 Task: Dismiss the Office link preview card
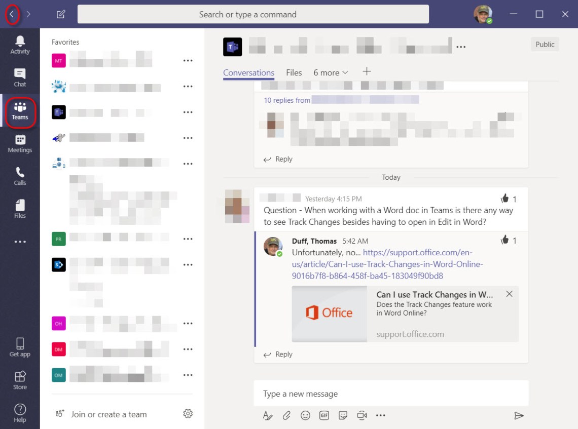(x=509, y=294)
